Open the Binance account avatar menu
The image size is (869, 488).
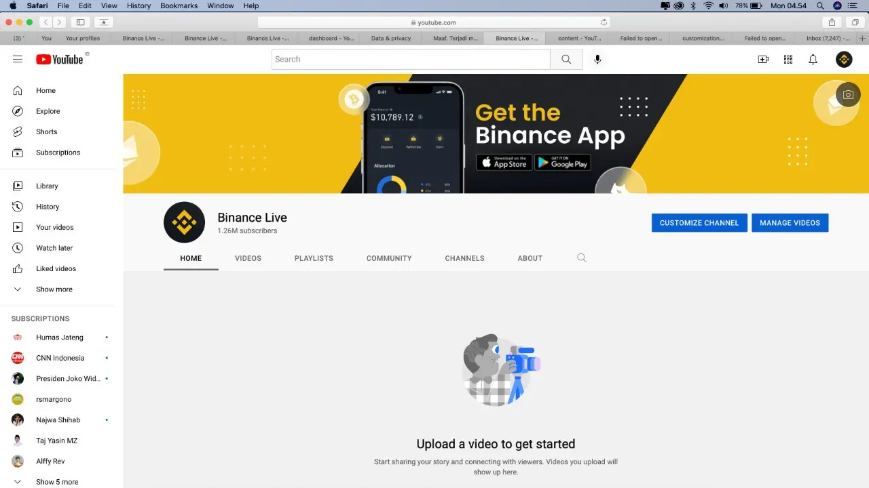coord(844,59)
